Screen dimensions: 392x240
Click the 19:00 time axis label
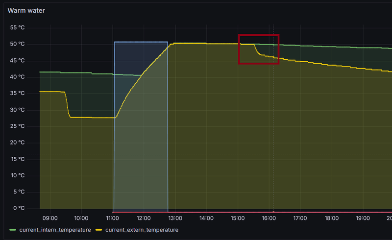tap(363, 218)
